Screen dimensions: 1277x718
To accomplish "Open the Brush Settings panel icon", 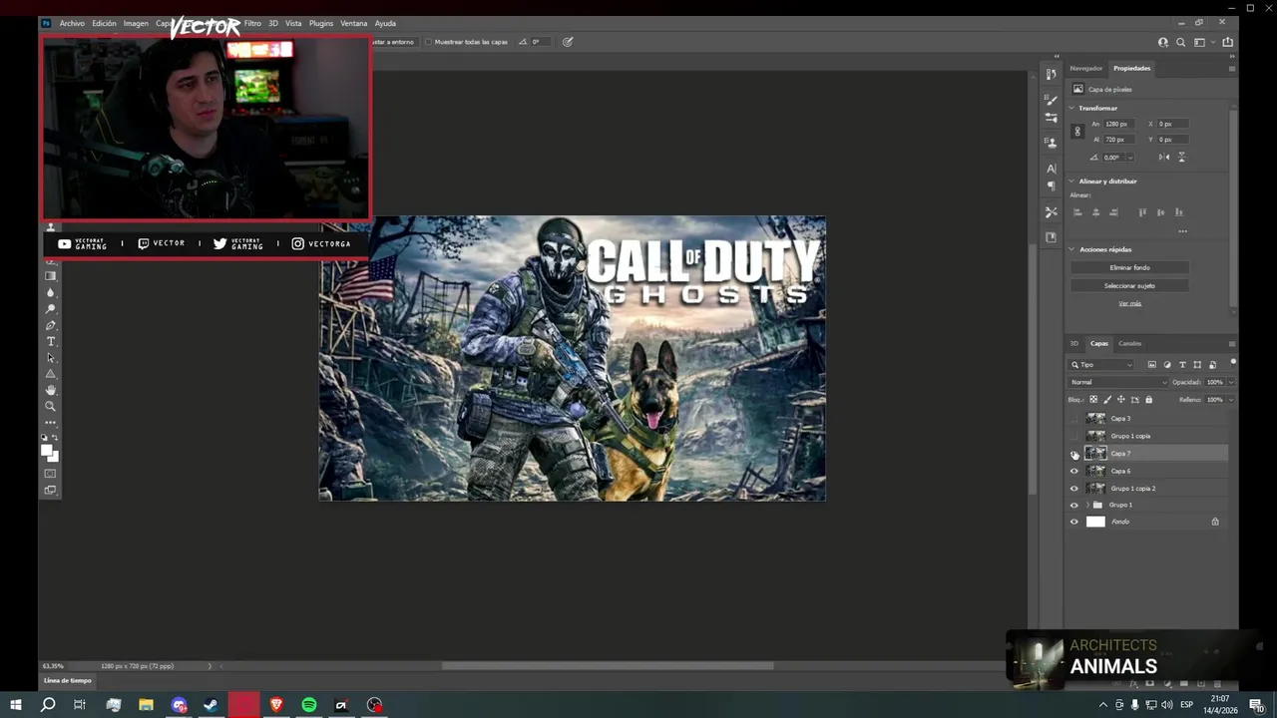I will (x=1051, y=100).
